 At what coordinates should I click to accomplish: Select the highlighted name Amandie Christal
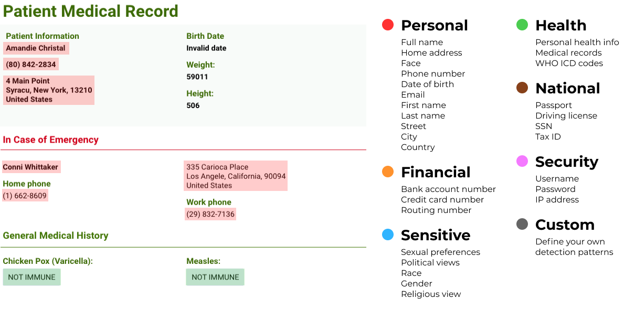[x=36, y=48]
